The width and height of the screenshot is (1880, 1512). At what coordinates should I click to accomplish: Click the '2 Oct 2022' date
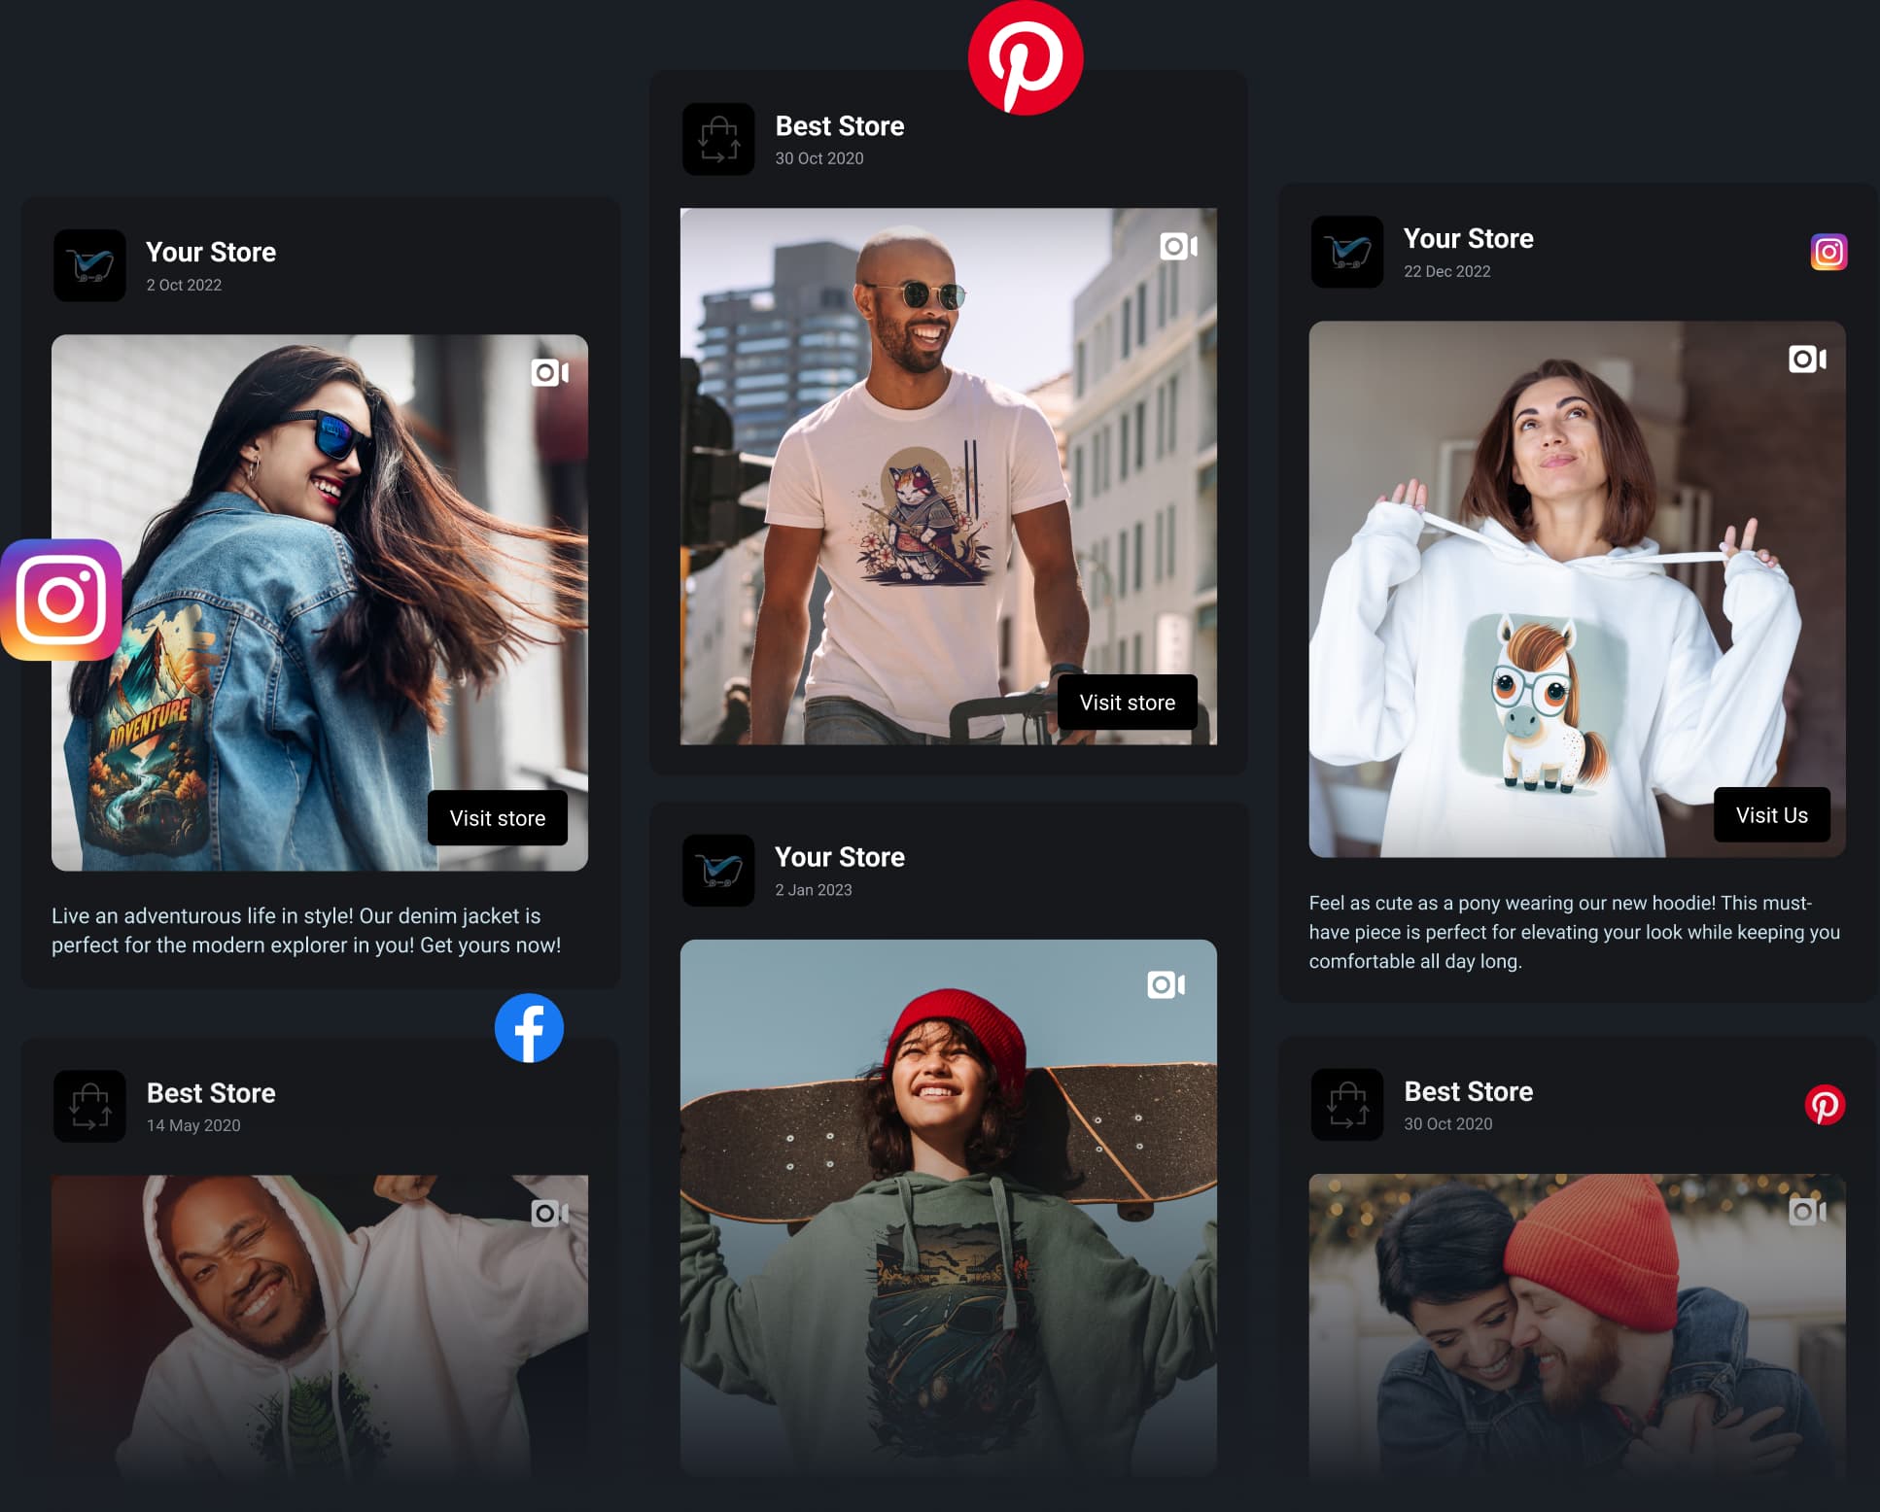pos(184,285)
